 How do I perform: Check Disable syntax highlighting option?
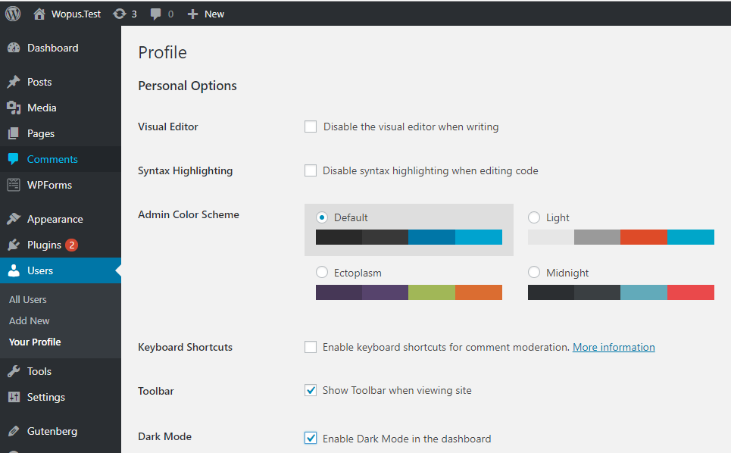tap(311, 170)
